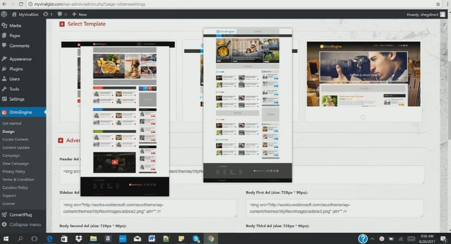451x244 pixels.
Task: Click the Sidebar Ad code textarea
Action: click(148, 208)
